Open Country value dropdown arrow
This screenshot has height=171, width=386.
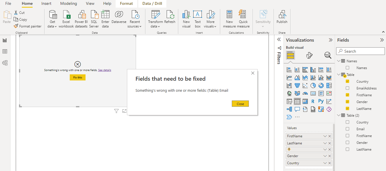click(x=325, y=163)
